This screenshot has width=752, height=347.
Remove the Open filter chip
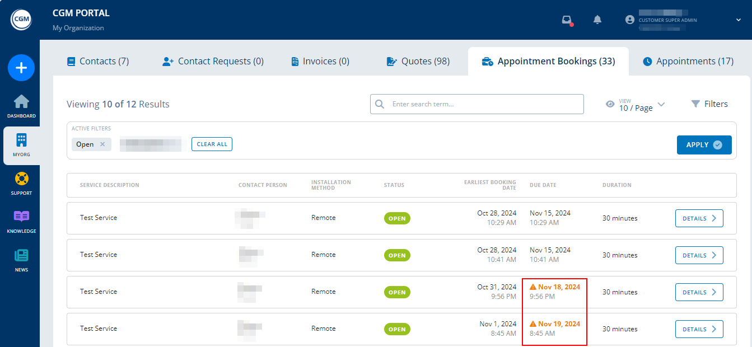(x=101, y=144)
